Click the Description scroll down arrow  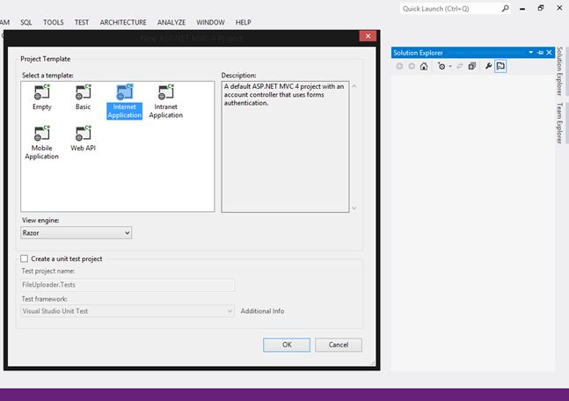click(354, 208)
